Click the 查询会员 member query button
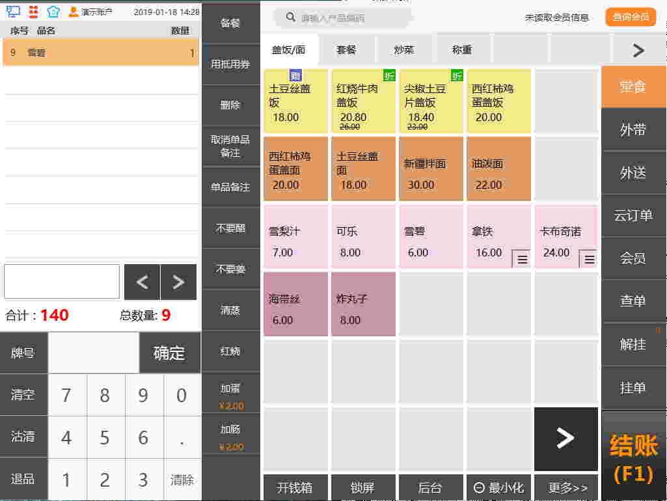The height and width of the screenshot is (501, 667). (629, 18)
